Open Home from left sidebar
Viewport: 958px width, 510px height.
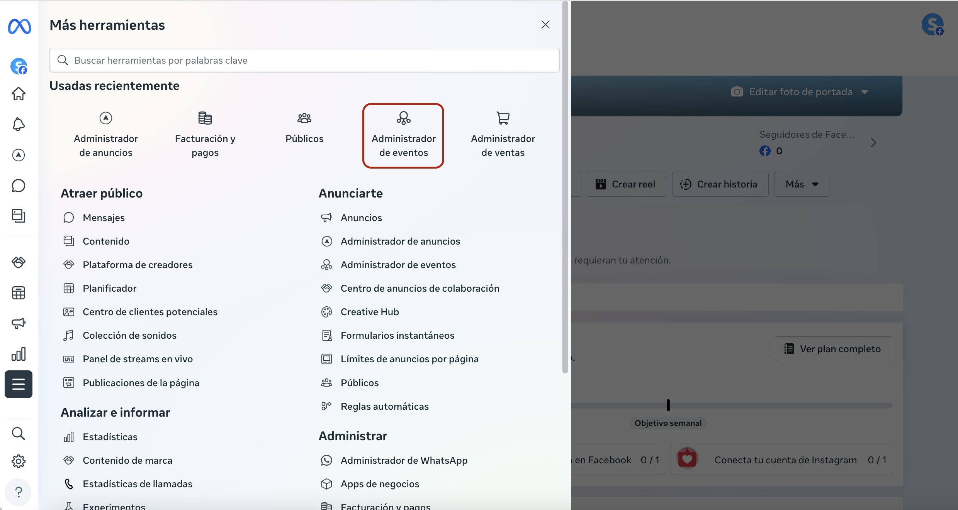tap(19, 94)
